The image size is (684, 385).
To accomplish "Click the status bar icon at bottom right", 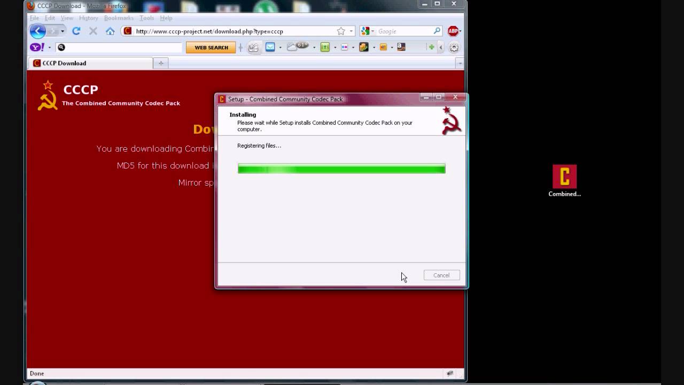I will click(x=450, y=373).
